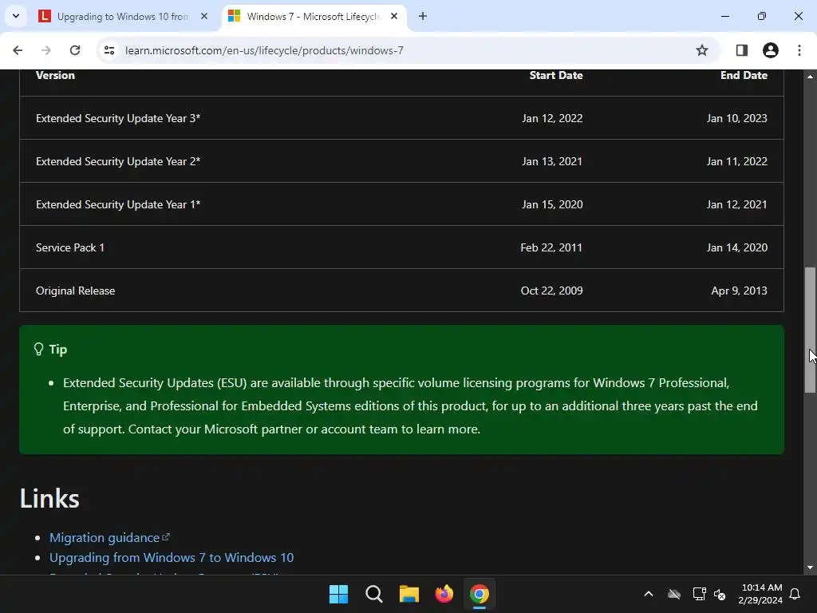Click the End Date column header
Screen dimensions: 817x613
744,75
